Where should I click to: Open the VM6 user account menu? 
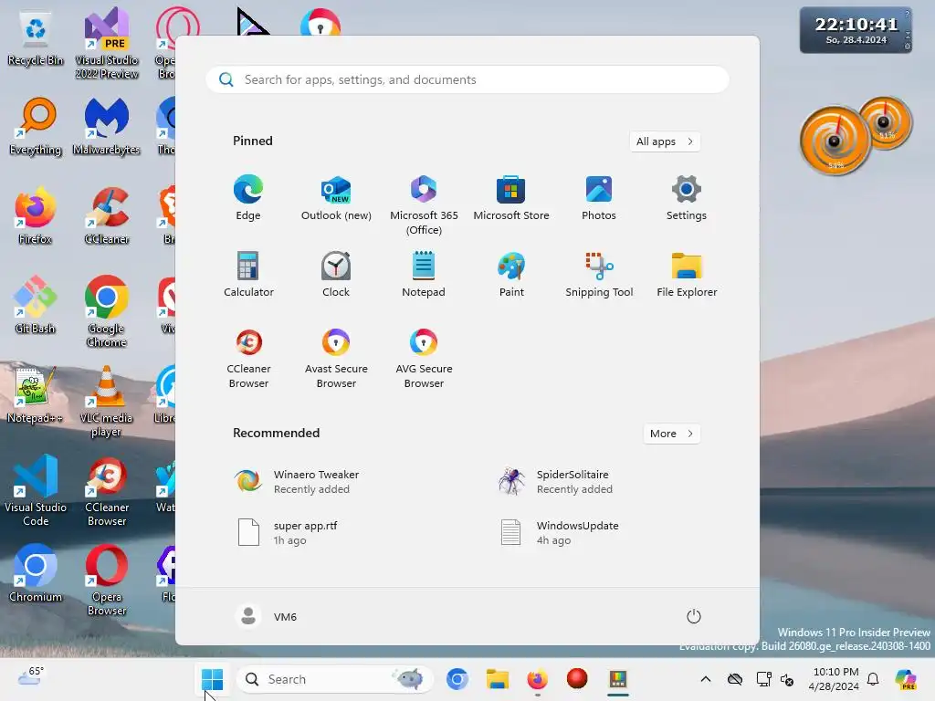tap(266, 616)
